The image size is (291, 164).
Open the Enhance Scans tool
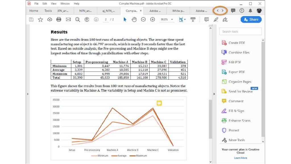[x=236, y=120]
